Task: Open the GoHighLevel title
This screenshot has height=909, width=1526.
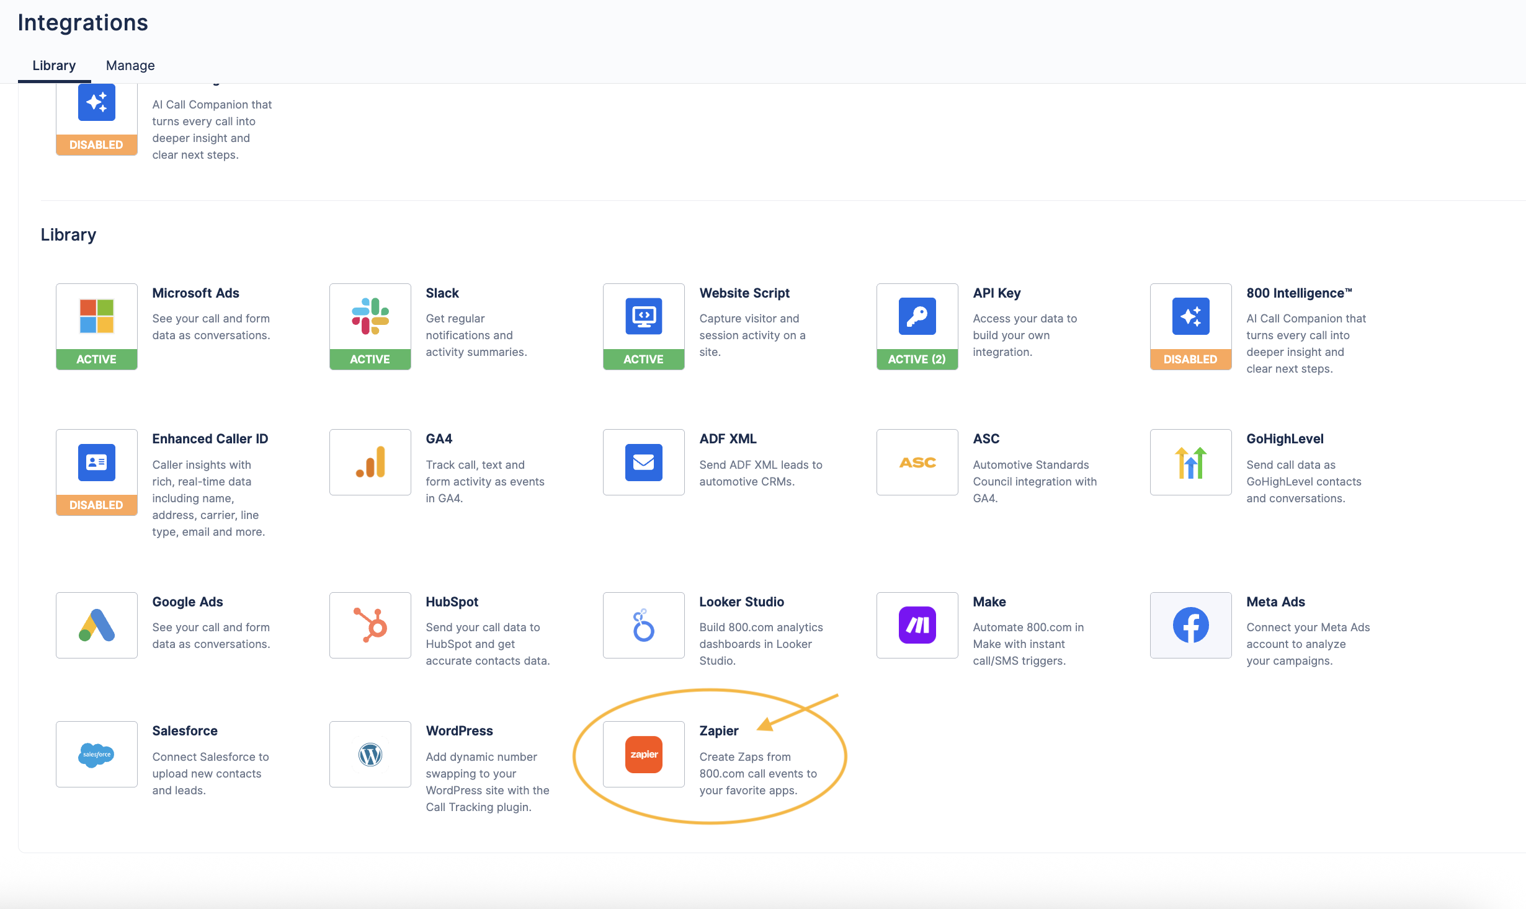Action: click(x=1285, y=439)
